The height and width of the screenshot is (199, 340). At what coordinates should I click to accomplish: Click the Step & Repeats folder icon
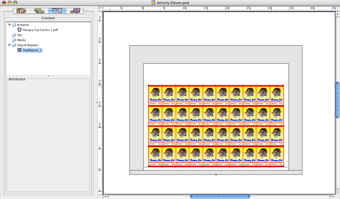pos(14,45)
